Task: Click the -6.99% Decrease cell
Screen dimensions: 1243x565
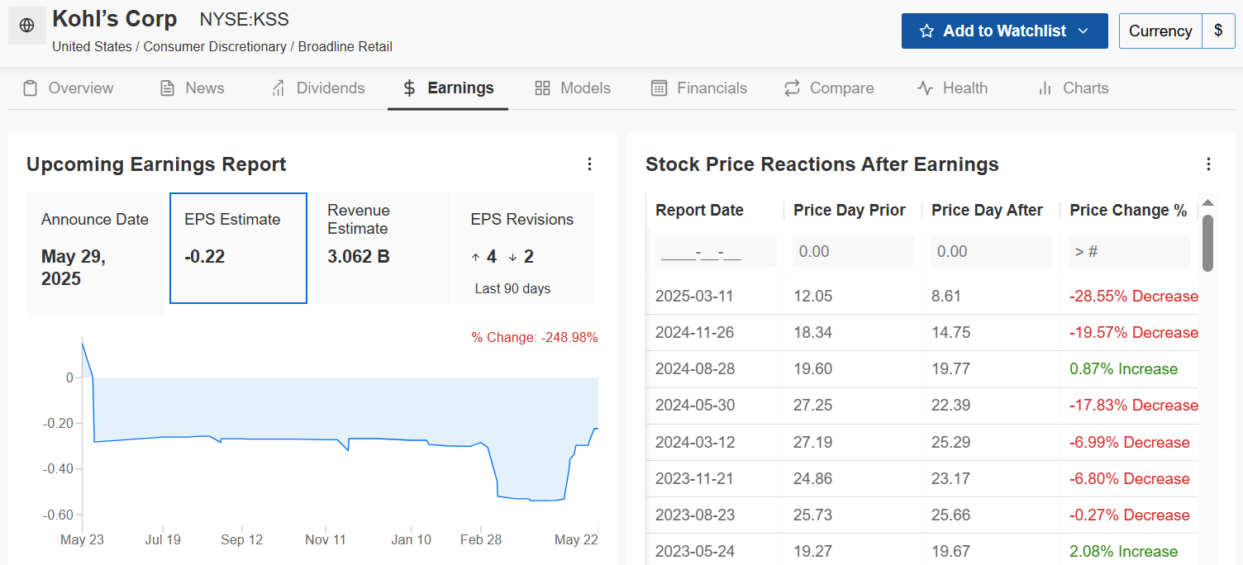Action: [1130, 443]
